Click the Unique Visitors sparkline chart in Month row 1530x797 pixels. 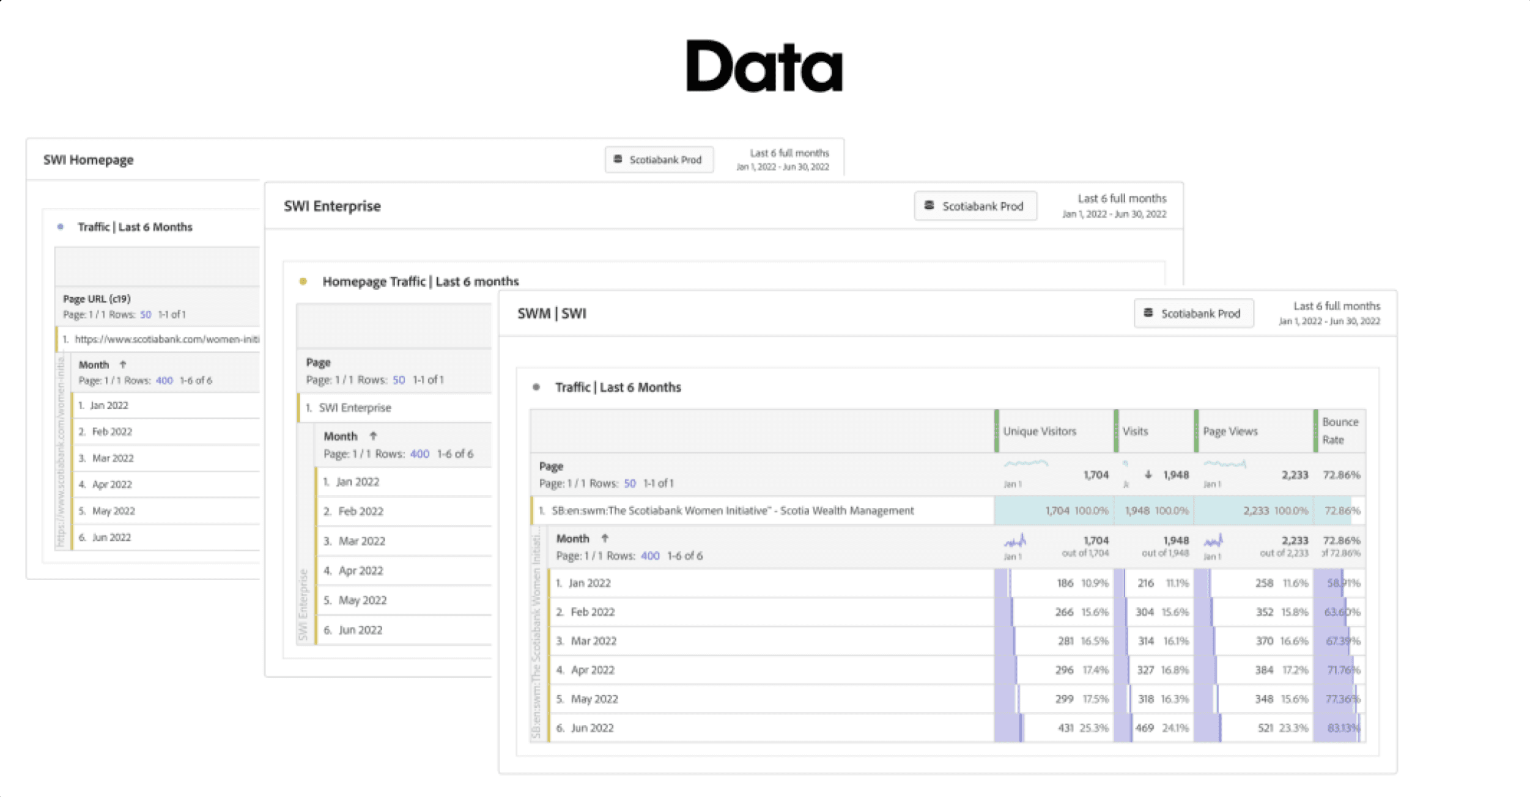click(1015, 541)
